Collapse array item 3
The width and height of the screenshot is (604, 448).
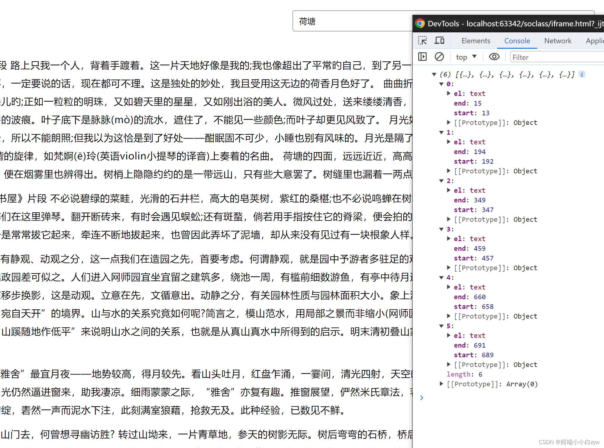click(441, 229)
